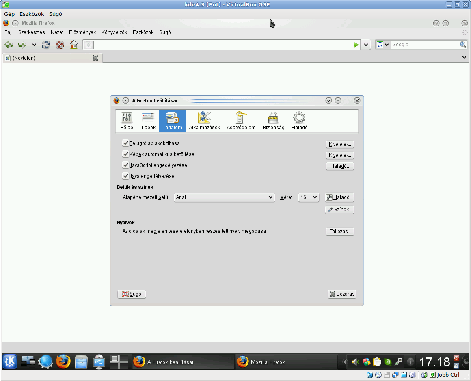Click the Tallózás languages button
The image size is (471, 381).
pyautogui.click(x=340, y=232)
